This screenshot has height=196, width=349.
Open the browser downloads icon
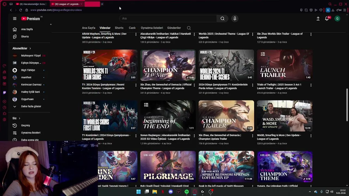[x=333, y=10]
